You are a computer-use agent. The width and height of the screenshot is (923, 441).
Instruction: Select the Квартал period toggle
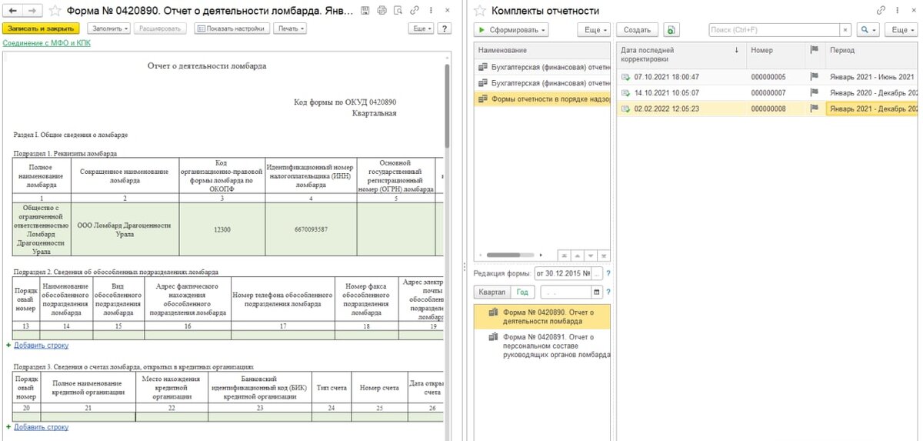(x=492, y=292)
